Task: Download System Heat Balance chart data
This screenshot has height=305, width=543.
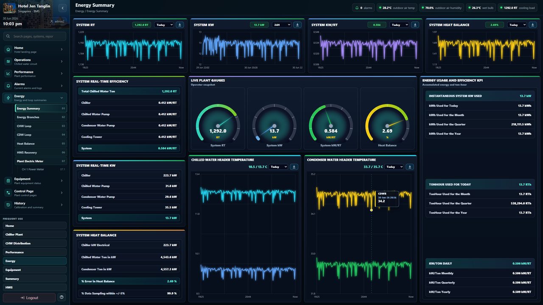Action: pos(532,25)
